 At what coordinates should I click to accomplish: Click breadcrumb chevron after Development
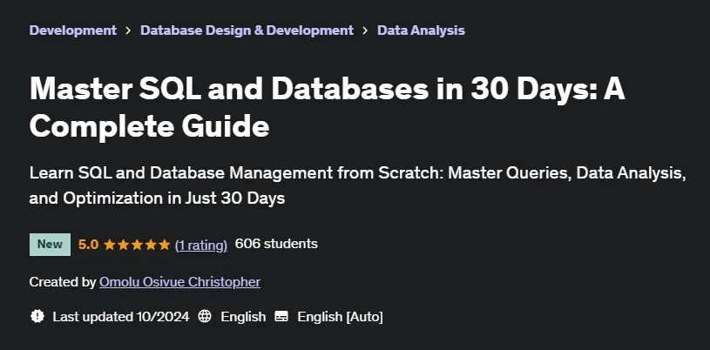[129, 30]
